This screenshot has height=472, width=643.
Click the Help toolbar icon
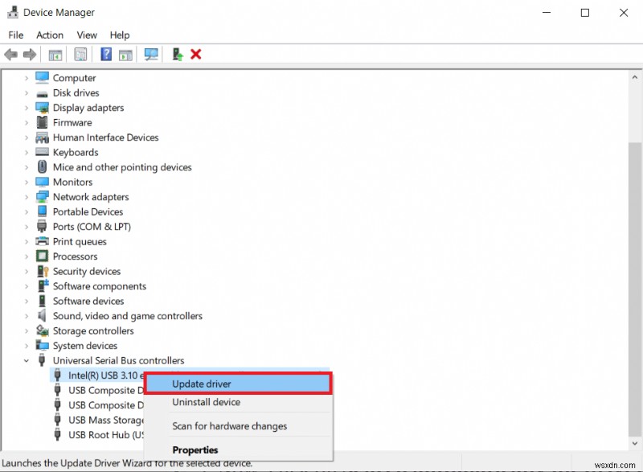coord(105,54)
